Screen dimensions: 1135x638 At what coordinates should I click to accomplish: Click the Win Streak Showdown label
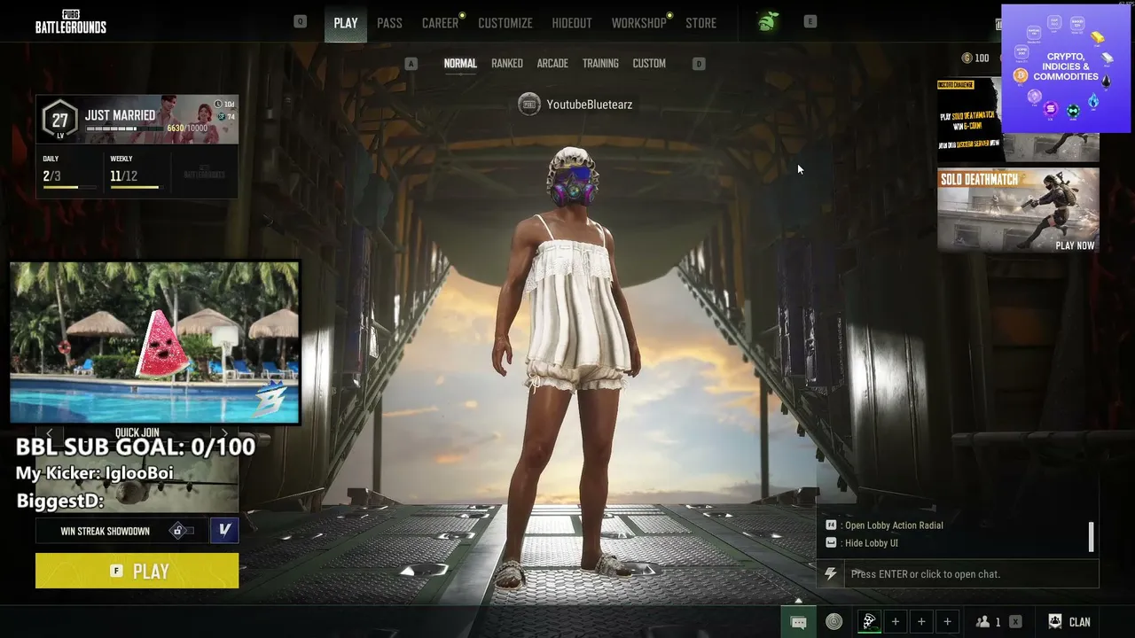[105, 532]
